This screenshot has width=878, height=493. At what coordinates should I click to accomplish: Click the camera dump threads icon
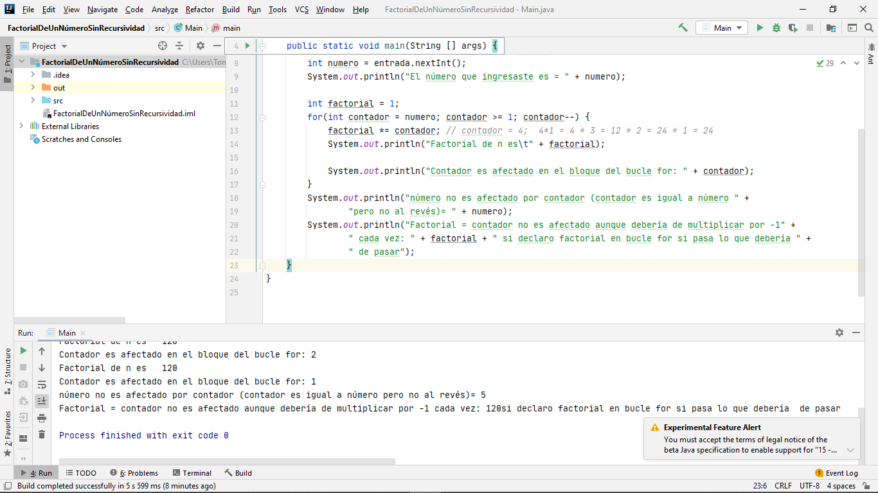[x=23, y=384]
